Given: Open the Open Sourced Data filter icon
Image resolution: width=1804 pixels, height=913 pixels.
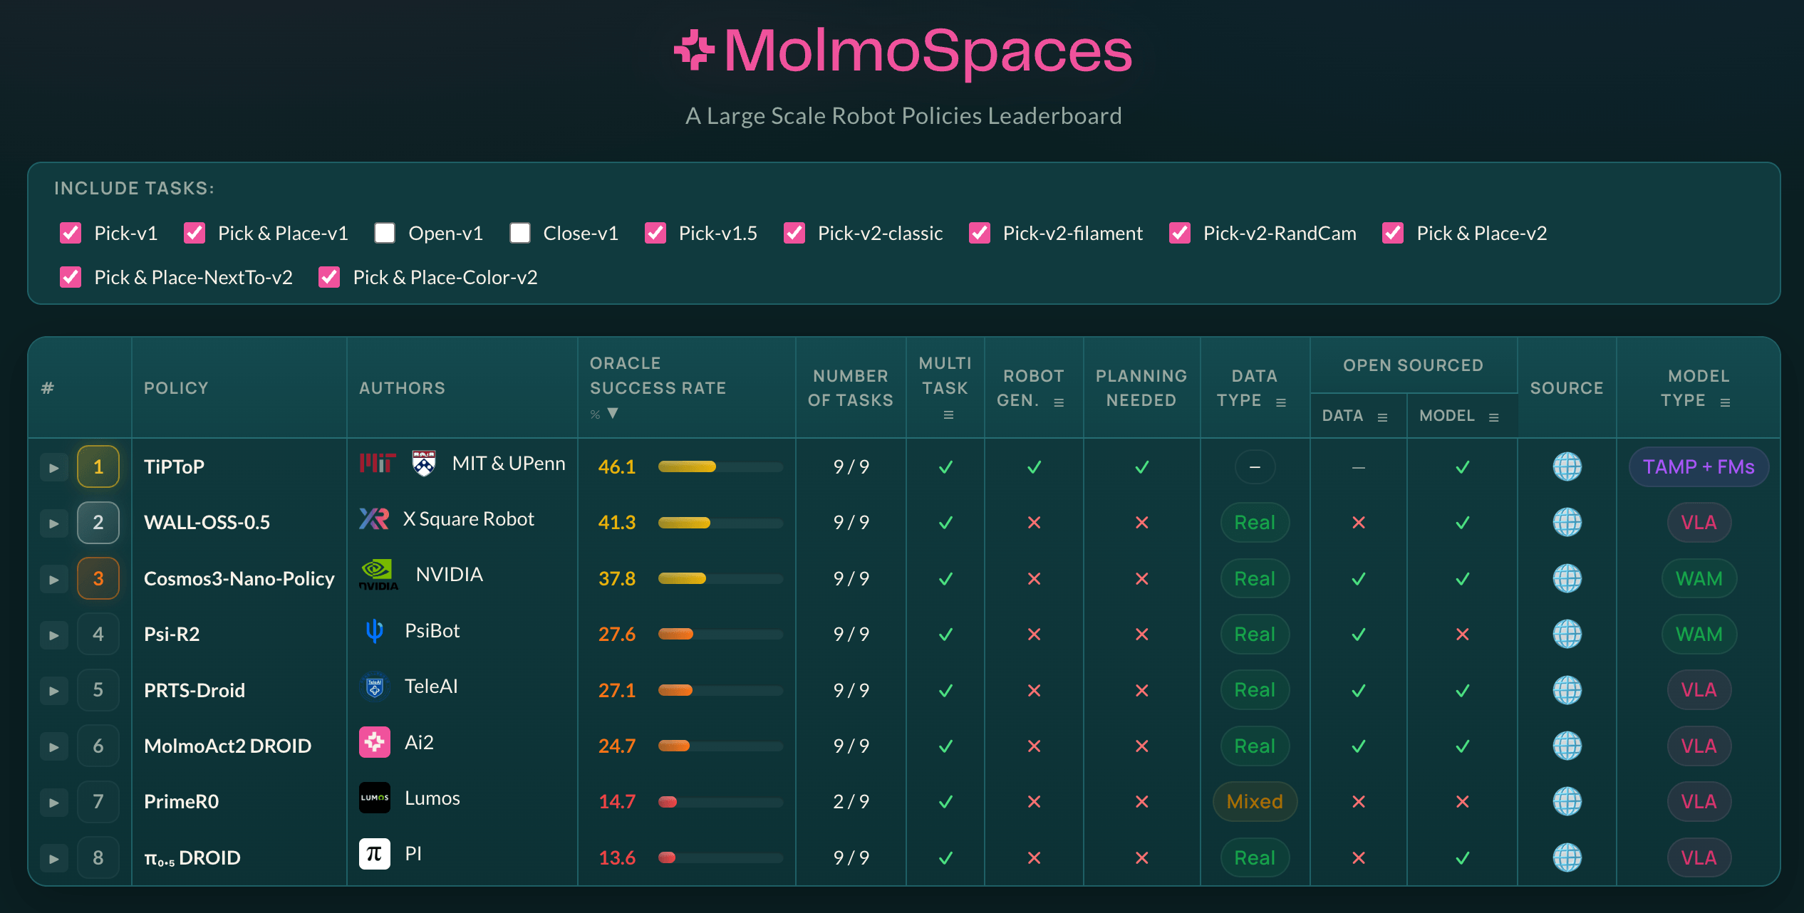Looking at the screenshot, I should click(x=1382, y=417).
